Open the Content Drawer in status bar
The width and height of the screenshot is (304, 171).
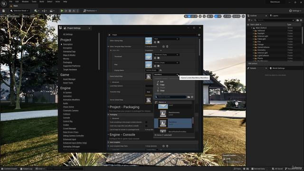[x=9, y=169]
